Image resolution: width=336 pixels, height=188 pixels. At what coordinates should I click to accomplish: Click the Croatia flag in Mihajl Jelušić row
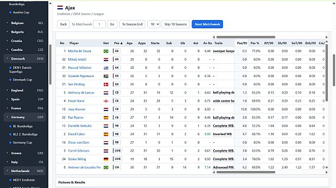coord(106,60)
